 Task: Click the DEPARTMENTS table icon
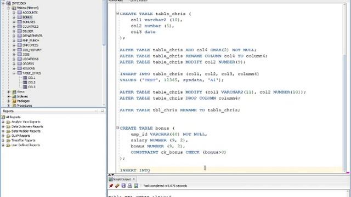[20, 36]
